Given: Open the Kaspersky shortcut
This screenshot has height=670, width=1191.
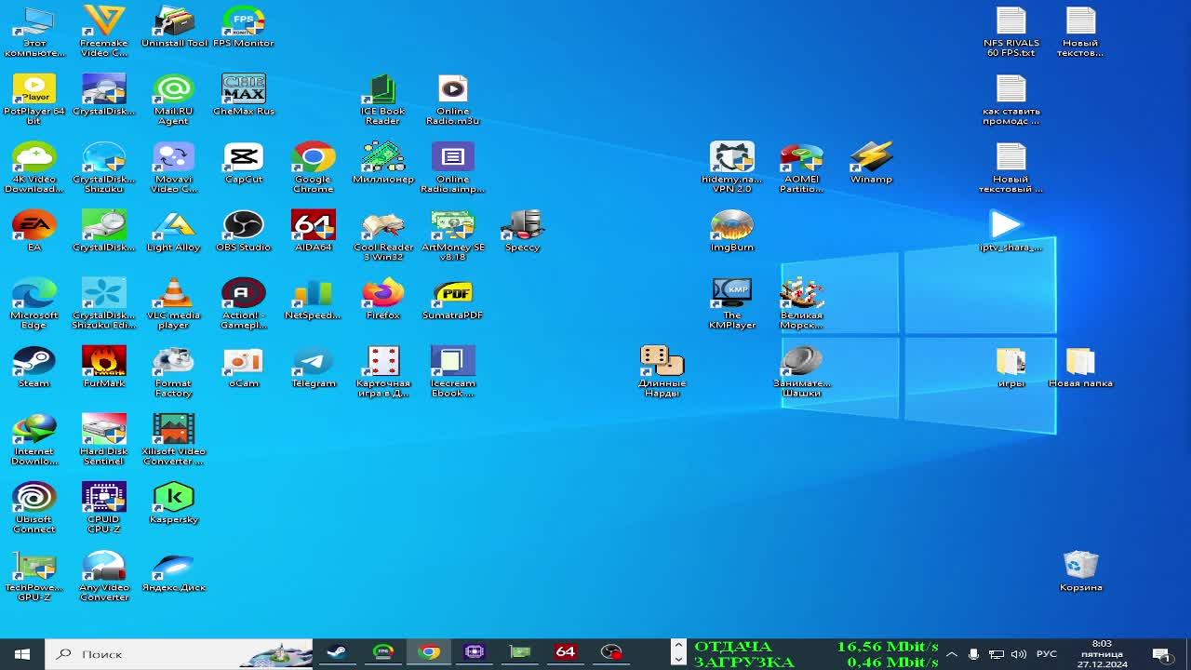Looking at the screenshot, I should tap(174, 502).
